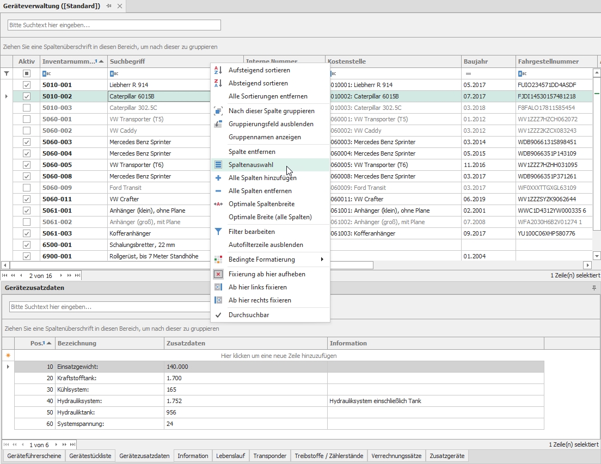The height and width of the screenshot is (464, 601).
Task: Click the funnel icon beside 'Filter bearbeiten'
Action: point(218,232)
